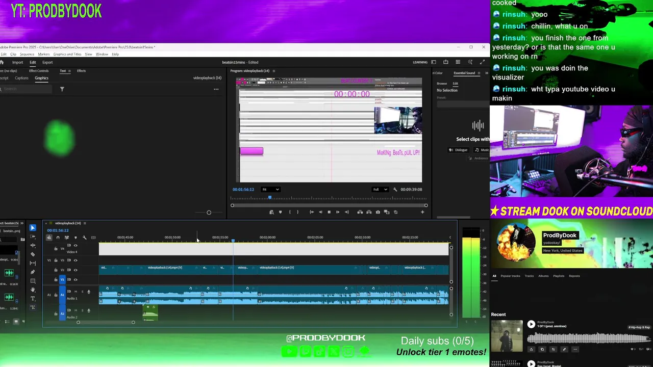Click the timeline wrench settings icon
This screenshot has width=653, height=367.
click(x=85, y=238)
